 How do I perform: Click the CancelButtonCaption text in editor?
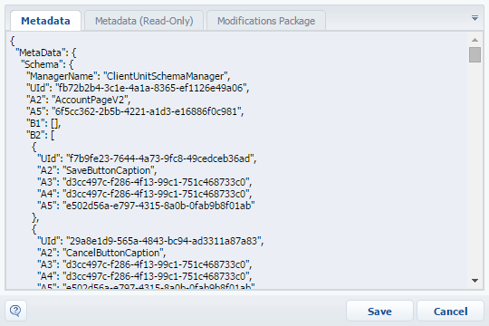(114, 253)
